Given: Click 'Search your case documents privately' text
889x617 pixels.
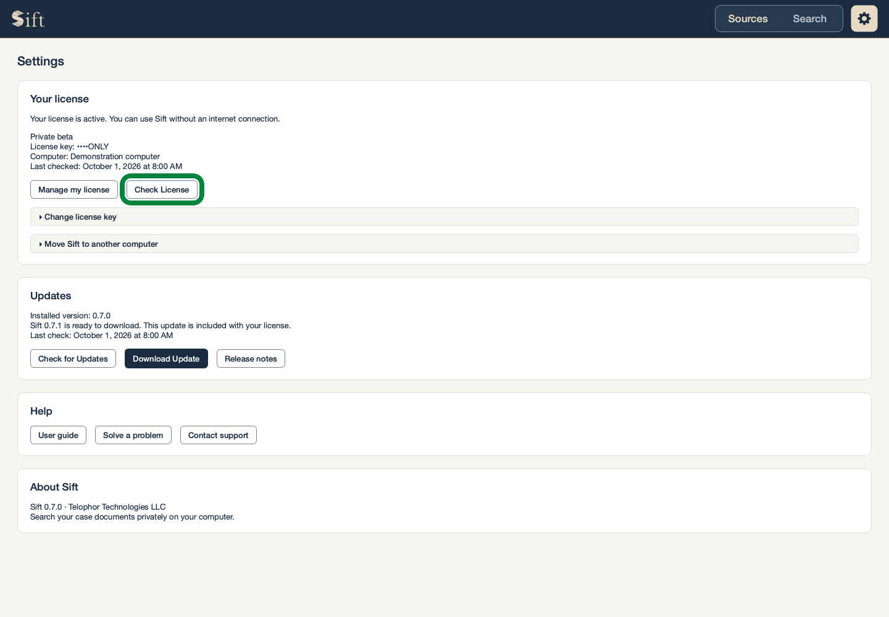Looking at the screenshot, I should coord(132,516).
